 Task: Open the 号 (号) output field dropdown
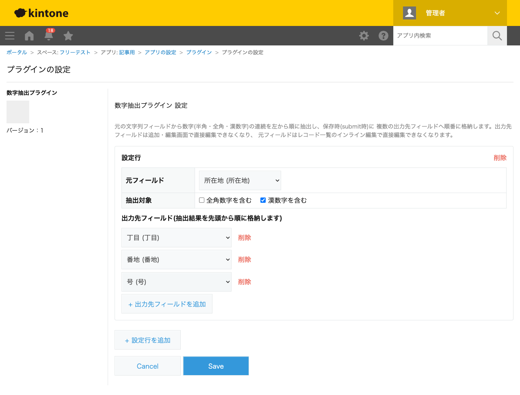tap(176, 282)
